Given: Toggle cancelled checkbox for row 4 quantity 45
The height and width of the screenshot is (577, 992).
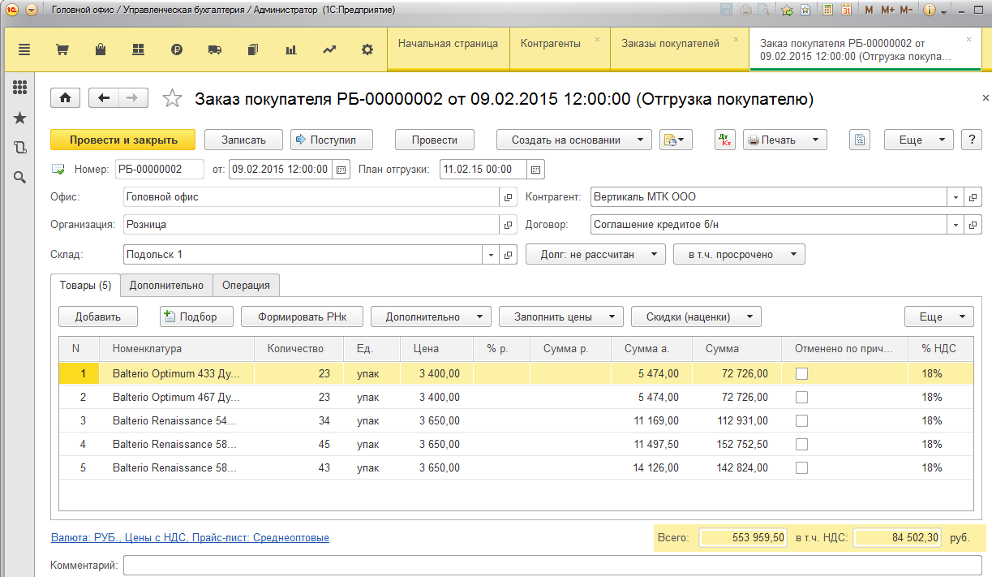Looking at the screenshot, I should click(x=801, y=445).
